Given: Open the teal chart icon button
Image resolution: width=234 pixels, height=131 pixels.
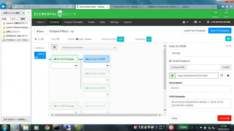Looking at the screenshot, I should point(228,39).
